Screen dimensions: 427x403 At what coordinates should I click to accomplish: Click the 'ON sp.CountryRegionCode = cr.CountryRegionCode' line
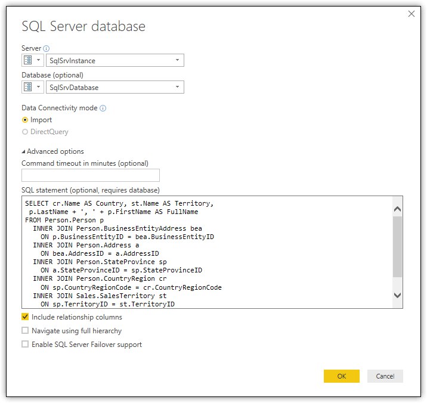131,287
